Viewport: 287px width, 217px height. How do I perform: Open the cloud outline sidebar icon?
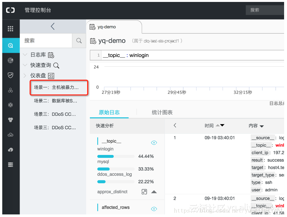pos(10,135)
